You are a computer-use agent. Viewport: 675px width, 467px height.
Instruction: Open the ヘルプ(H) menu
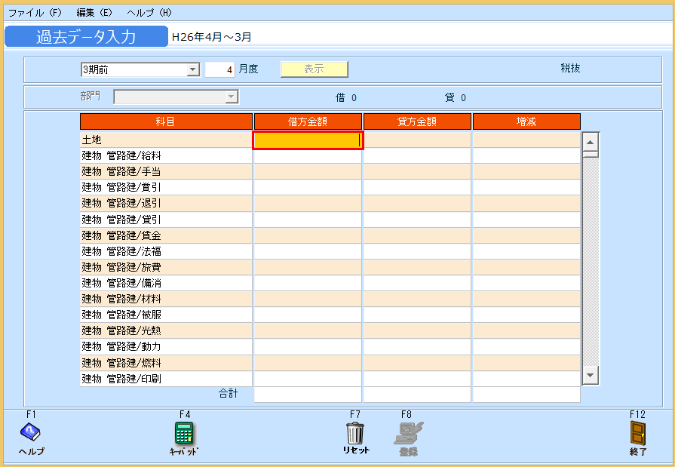pos(149,13)
